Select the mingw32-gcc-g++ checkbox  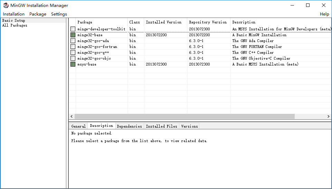pyautogui.click(x=73, y=52)
